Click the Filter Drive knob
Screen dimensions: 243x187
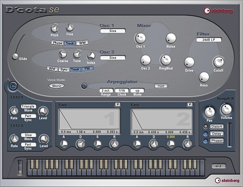pos(189,62)
